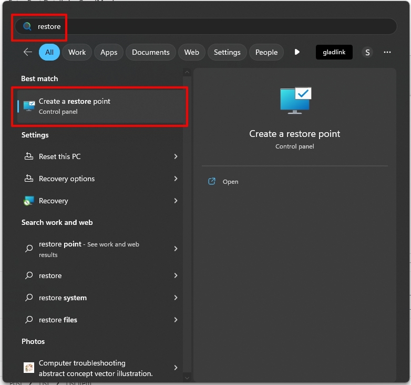
Task: Open Computer troubleshooting photo result
Action: pos(100,368)
